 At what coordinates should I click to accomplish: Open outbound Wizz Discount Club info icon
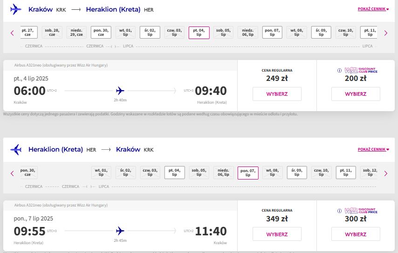(339, 70)
